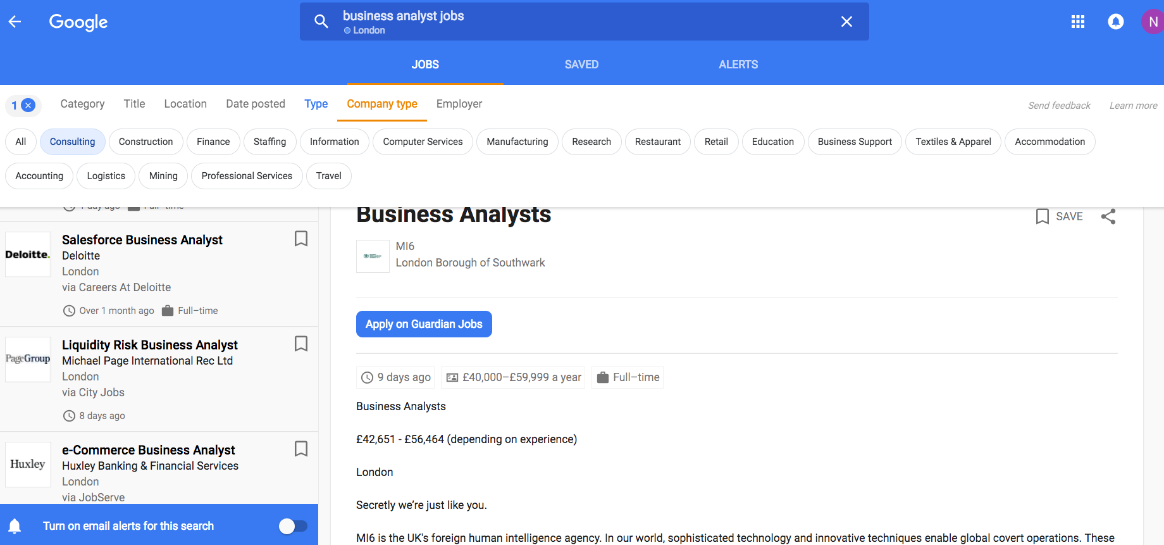This screenshot has width=1164, height=545.
Task: Select the All company type chip
Action: pos(21,142)
